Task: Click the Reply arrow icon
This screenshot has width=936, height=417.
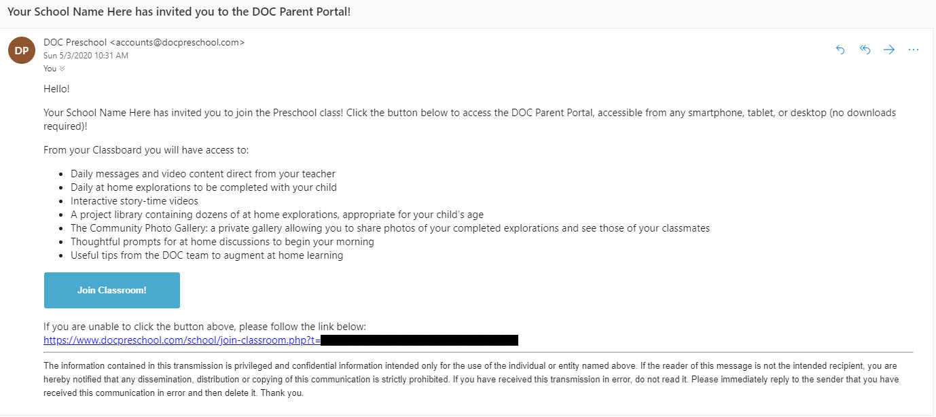Action: tap(840, 50)
